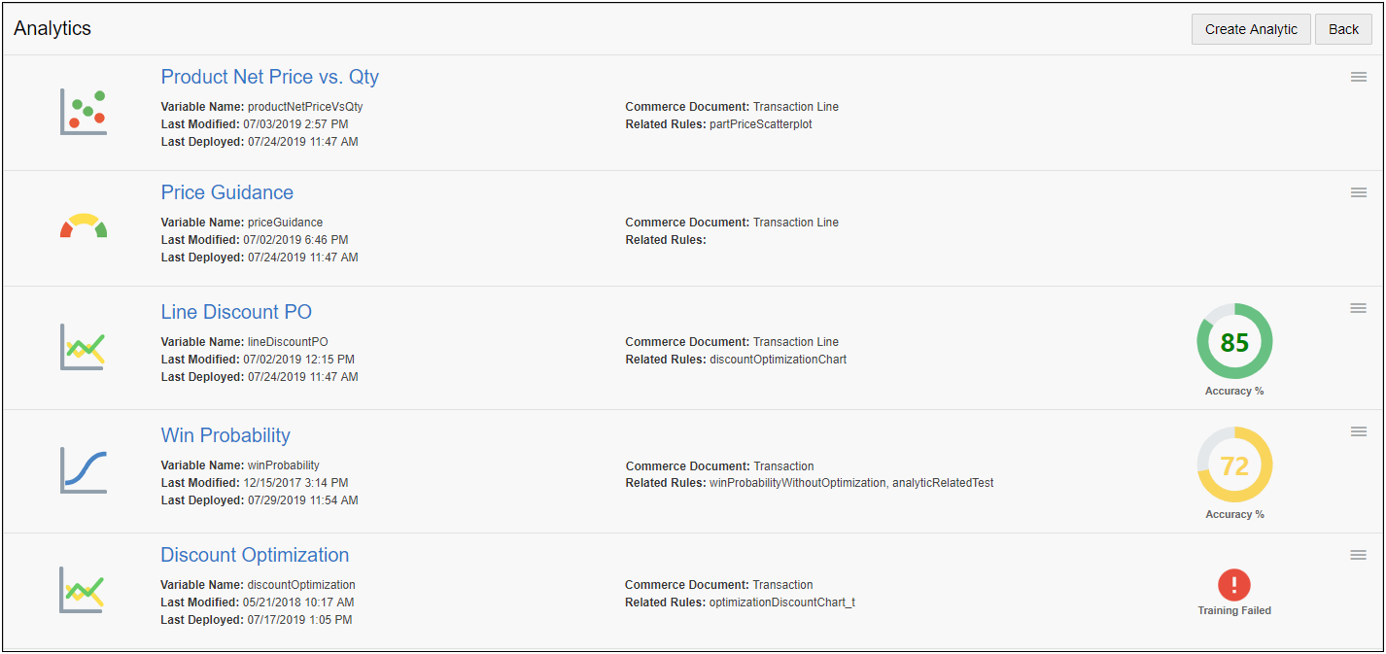Open the Product Net Price vs. Qty analytic
Image resolution: width=1386 pixels, height=654 pixels.
click(270, 77)
